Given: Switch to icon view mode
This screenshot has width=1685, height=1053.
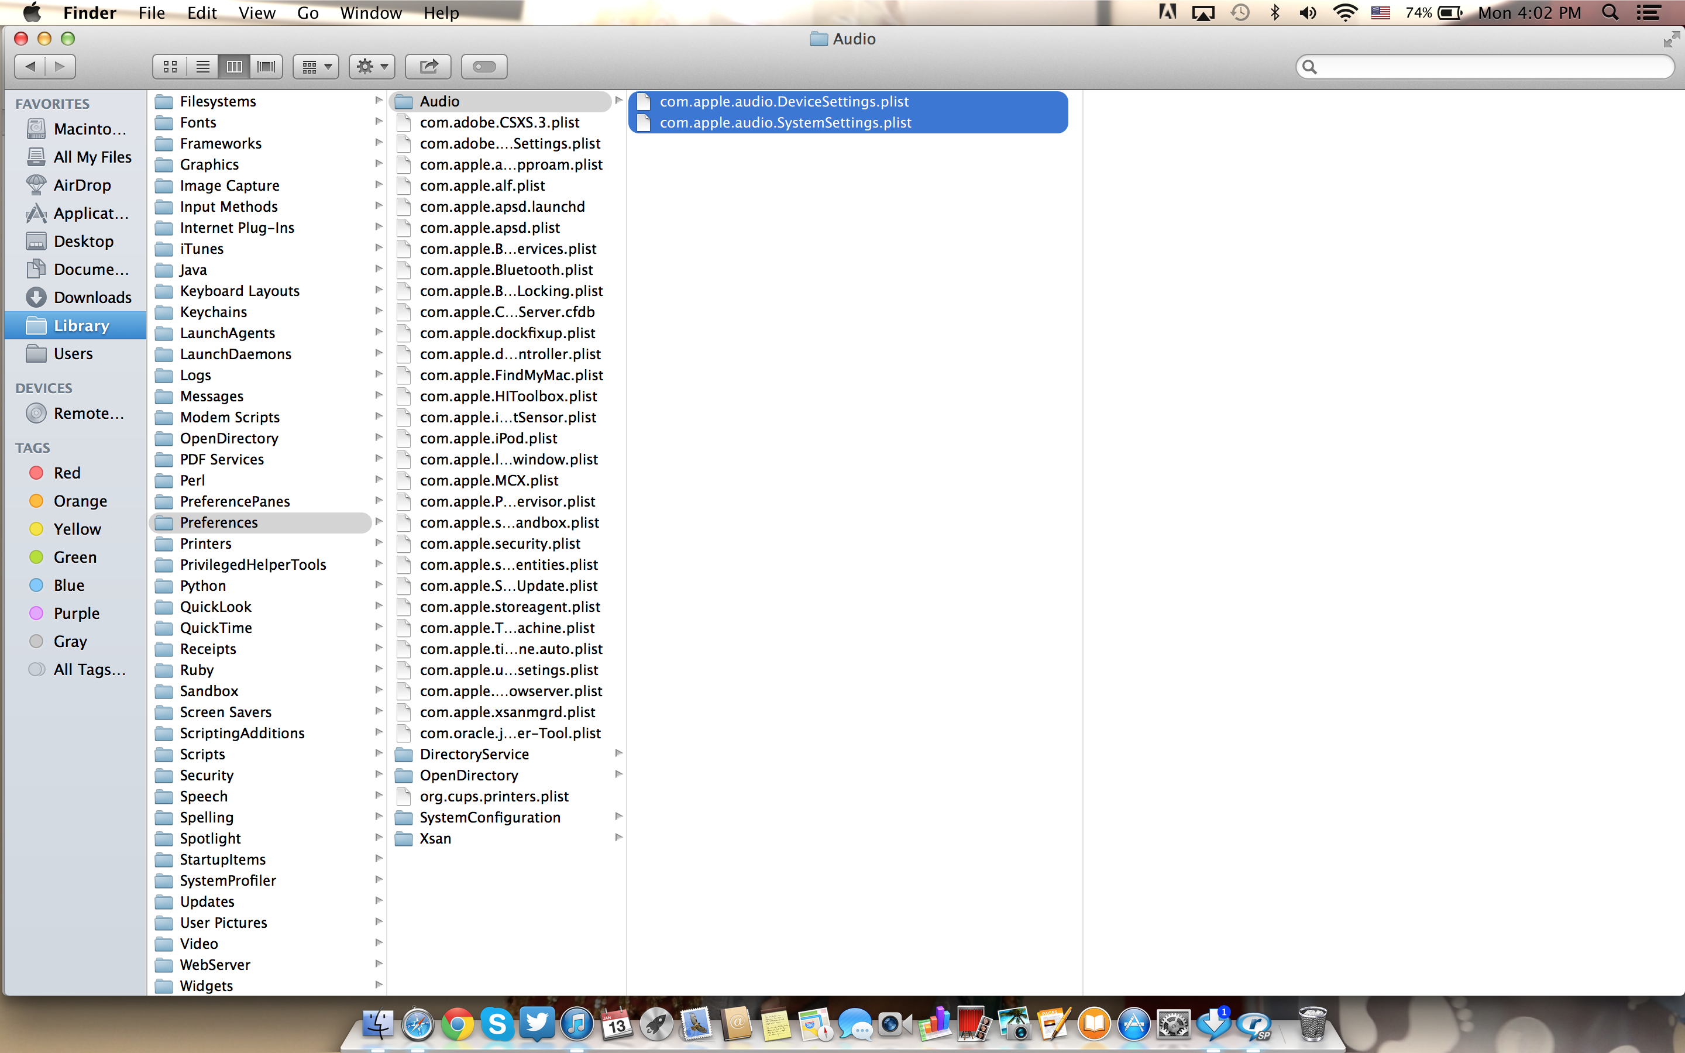Looking at the screenshot, I should [169, 67].
